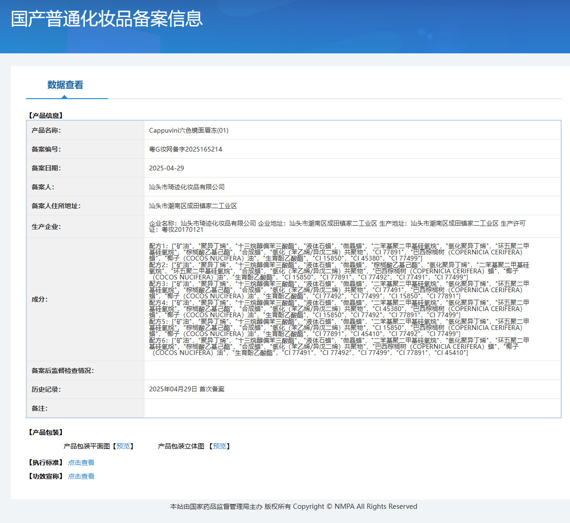This screenshot has width=570, height=523.
Task: Click the NMPA copyright footer text
Action: [x=293, y=506]
